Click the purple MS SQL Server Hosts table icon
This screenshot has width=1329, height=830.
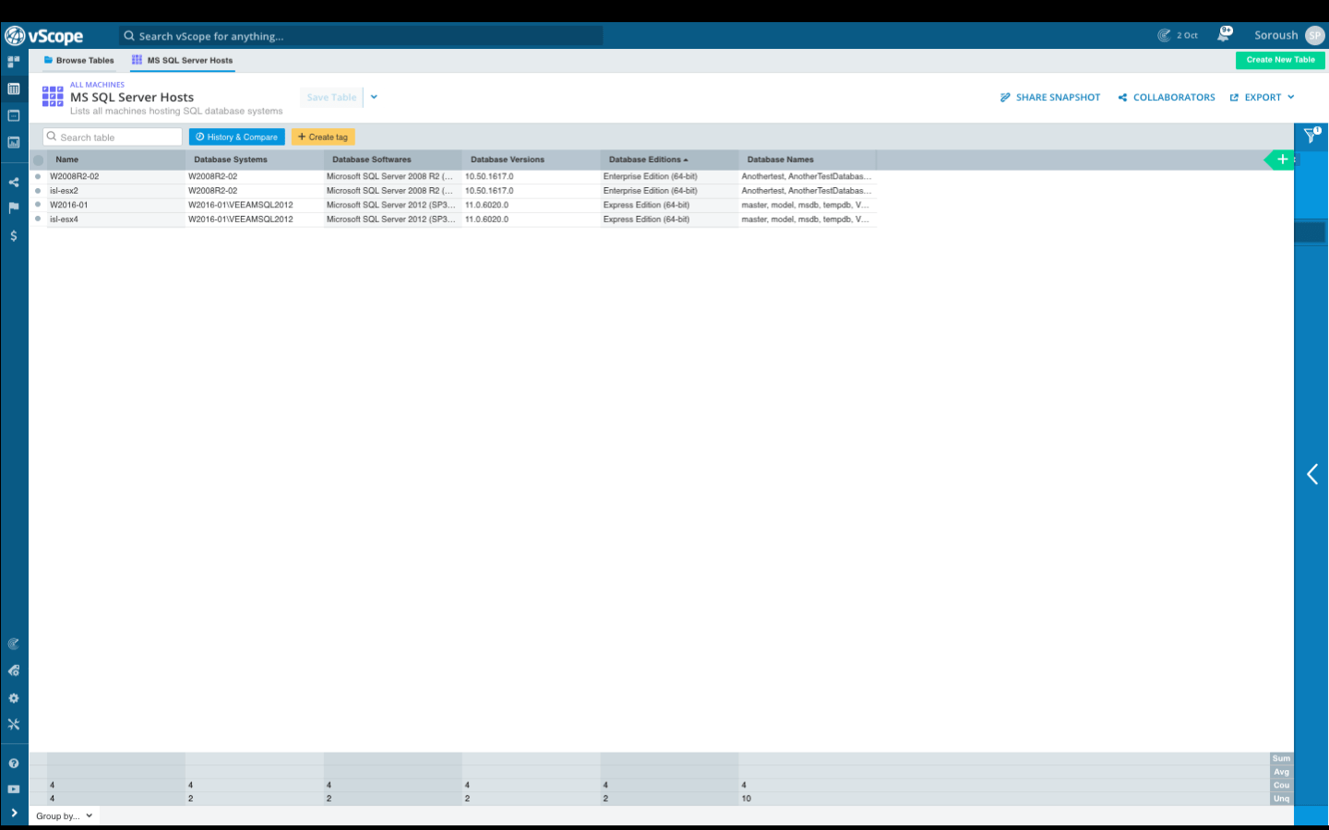(x=53, y=97)
